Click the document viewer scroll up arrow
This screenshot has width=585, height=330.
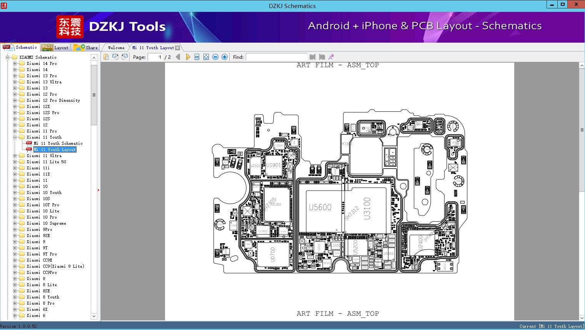(x=582, y=66)
